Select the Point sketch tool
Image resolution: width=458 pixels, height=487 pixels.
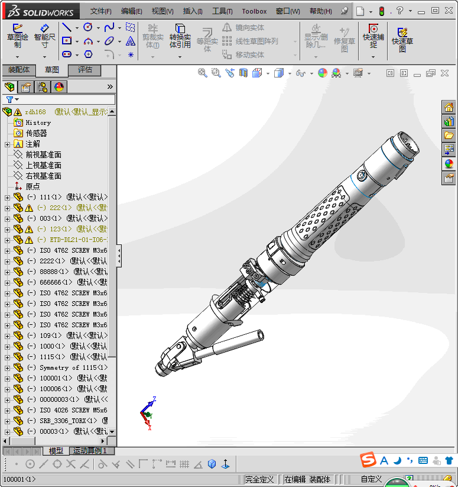click(x=131, y=54)
